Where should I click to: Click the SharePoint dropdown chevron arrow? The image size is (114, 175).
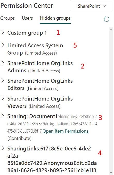coord(104,6)
